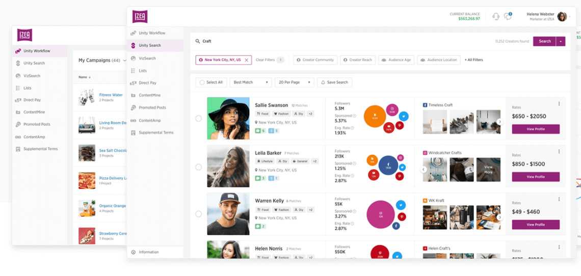
Task: Click the magnifier icon in the search bar
Action: click(x=198, y=41)
